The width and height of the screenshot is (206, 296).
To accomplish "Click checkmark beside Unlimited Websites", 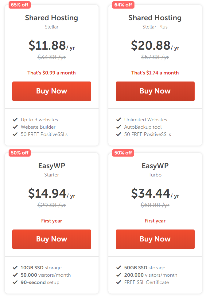I will tap(119, 120).
